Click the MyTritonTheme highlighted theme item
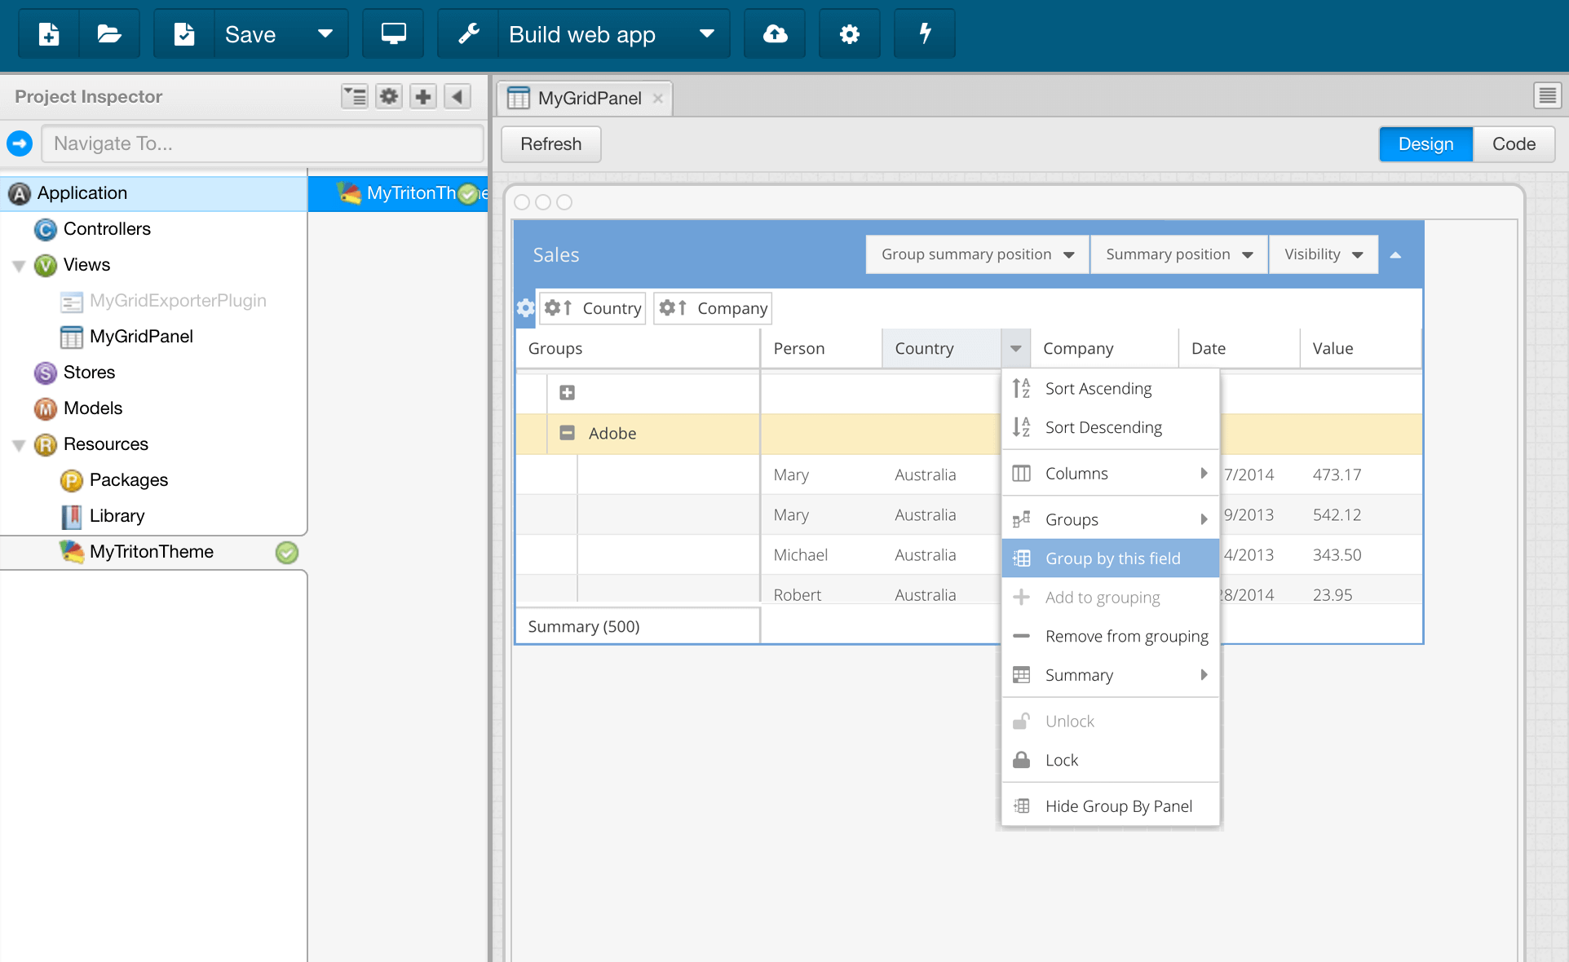Image resolution: width=1569 pixels, height=962 pixels. click(398, 193)
